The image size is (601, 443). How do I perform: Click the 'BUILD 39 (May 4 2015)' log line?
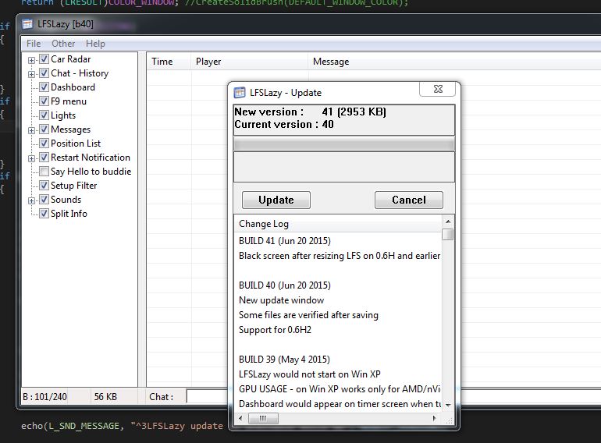(x=284, y=360)
